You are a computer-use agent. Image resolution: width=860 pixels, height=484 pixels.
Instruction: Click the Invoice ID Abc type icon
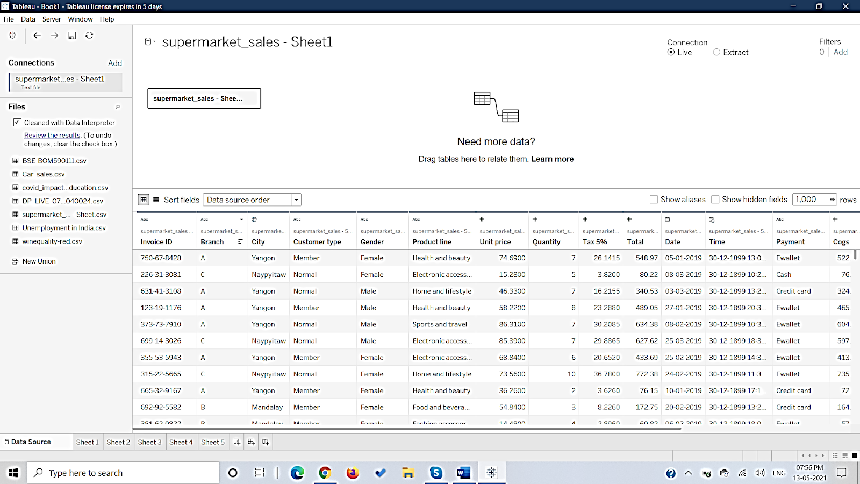(144, 219)
